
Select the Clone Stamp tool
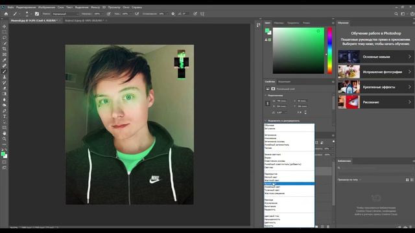(x=5, y=77)
